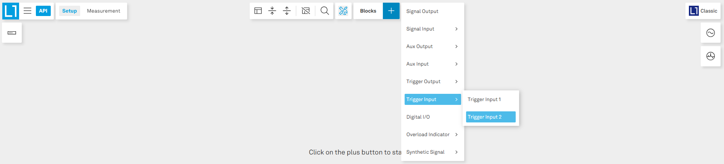Click the layout panel icon

[258, 11]
